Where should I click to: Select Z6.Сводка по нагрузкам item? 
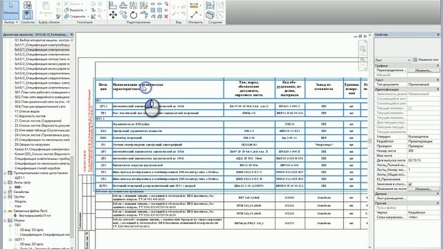click(x=33, y=145)
